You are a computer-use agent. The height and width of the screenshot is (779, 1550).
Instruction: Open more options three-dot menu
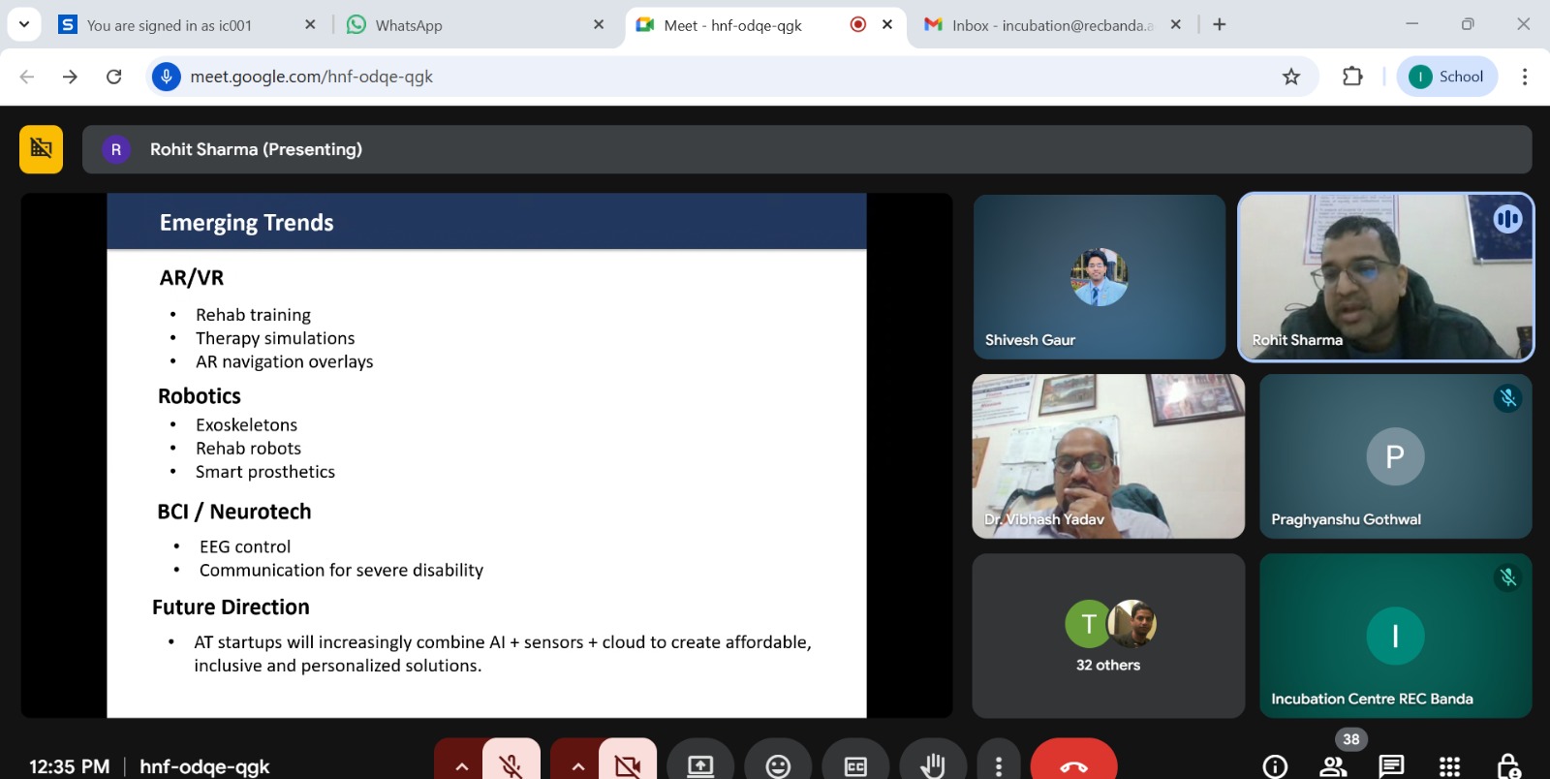point(999,765)
